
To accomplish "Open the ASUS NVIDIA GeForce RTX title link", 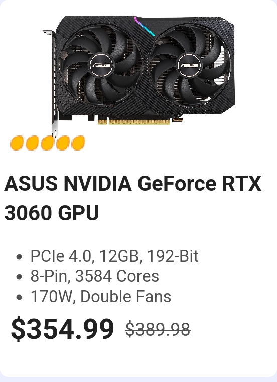I will (133, 183).
